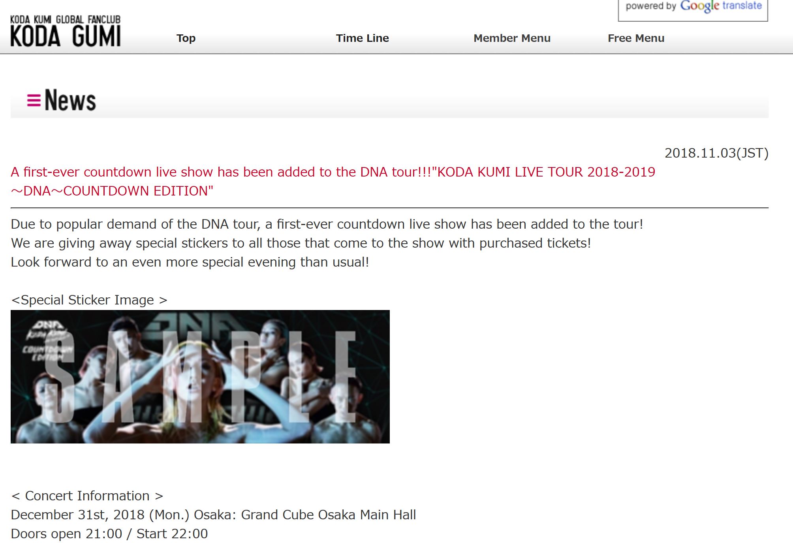Image resolution: width=793 pixels, height=543 pixels.
Task: View the SAMPLE special sticker image
Action: [x=200, y=377]
